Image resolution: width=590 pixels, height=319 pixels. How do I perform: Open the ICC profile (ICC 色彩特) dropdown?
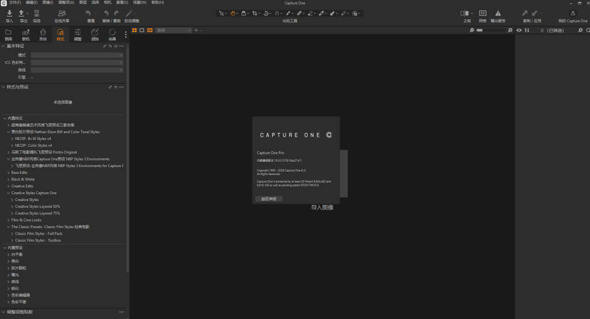77,62
